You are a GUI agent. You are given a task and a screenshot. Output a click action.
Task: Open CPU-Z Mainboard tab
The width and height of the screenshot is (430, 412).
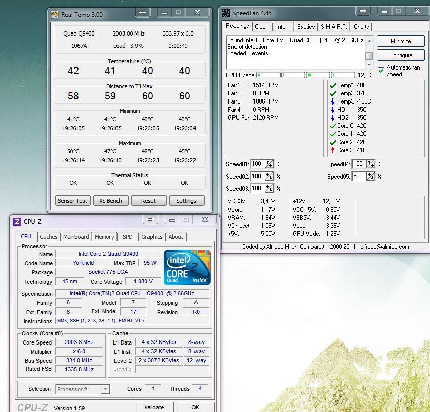[x=76, y=237]
